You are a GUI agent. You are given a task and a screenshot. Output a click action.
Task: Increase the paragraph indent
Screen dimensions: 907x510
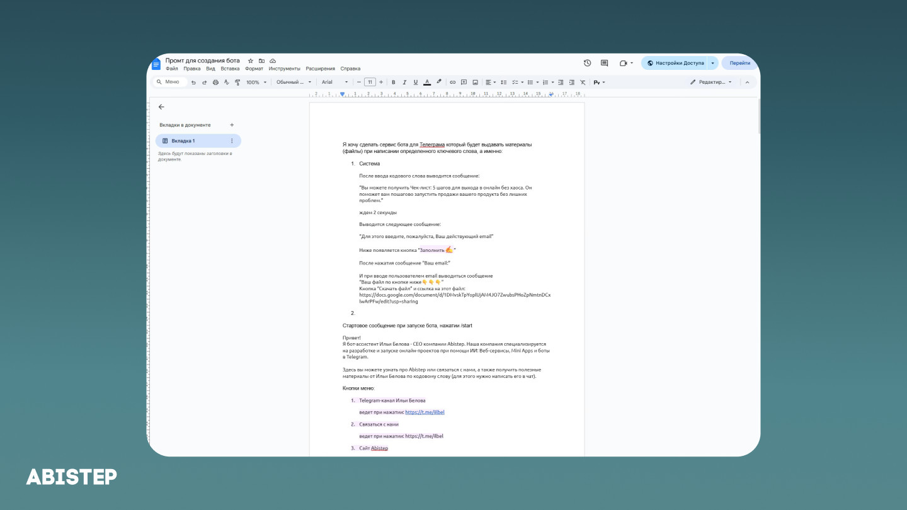[572, 82]
